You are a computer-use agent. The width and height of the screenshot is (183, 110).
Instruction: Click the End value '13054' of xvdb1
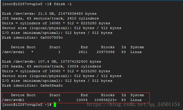(82, 100)
